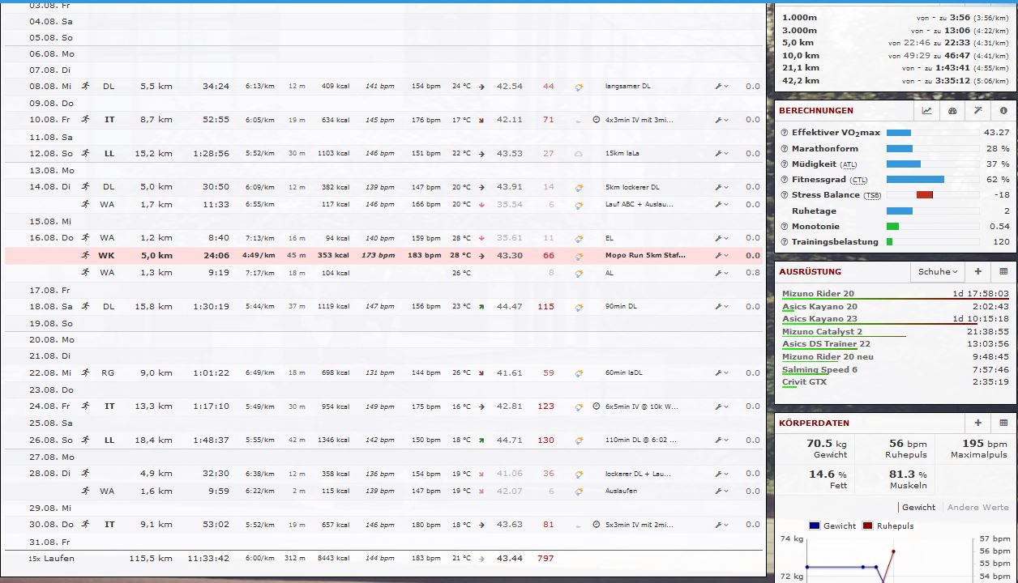
Task: Add a Körperdaten entry with plus icon
Action: [978, 423]
